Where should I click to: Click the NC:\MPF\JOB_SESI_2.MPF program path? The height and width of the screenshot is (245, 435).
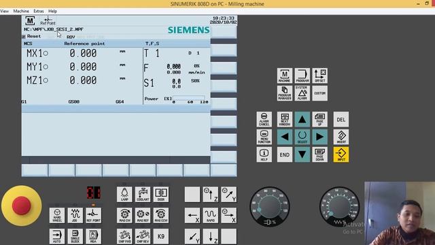54,29
